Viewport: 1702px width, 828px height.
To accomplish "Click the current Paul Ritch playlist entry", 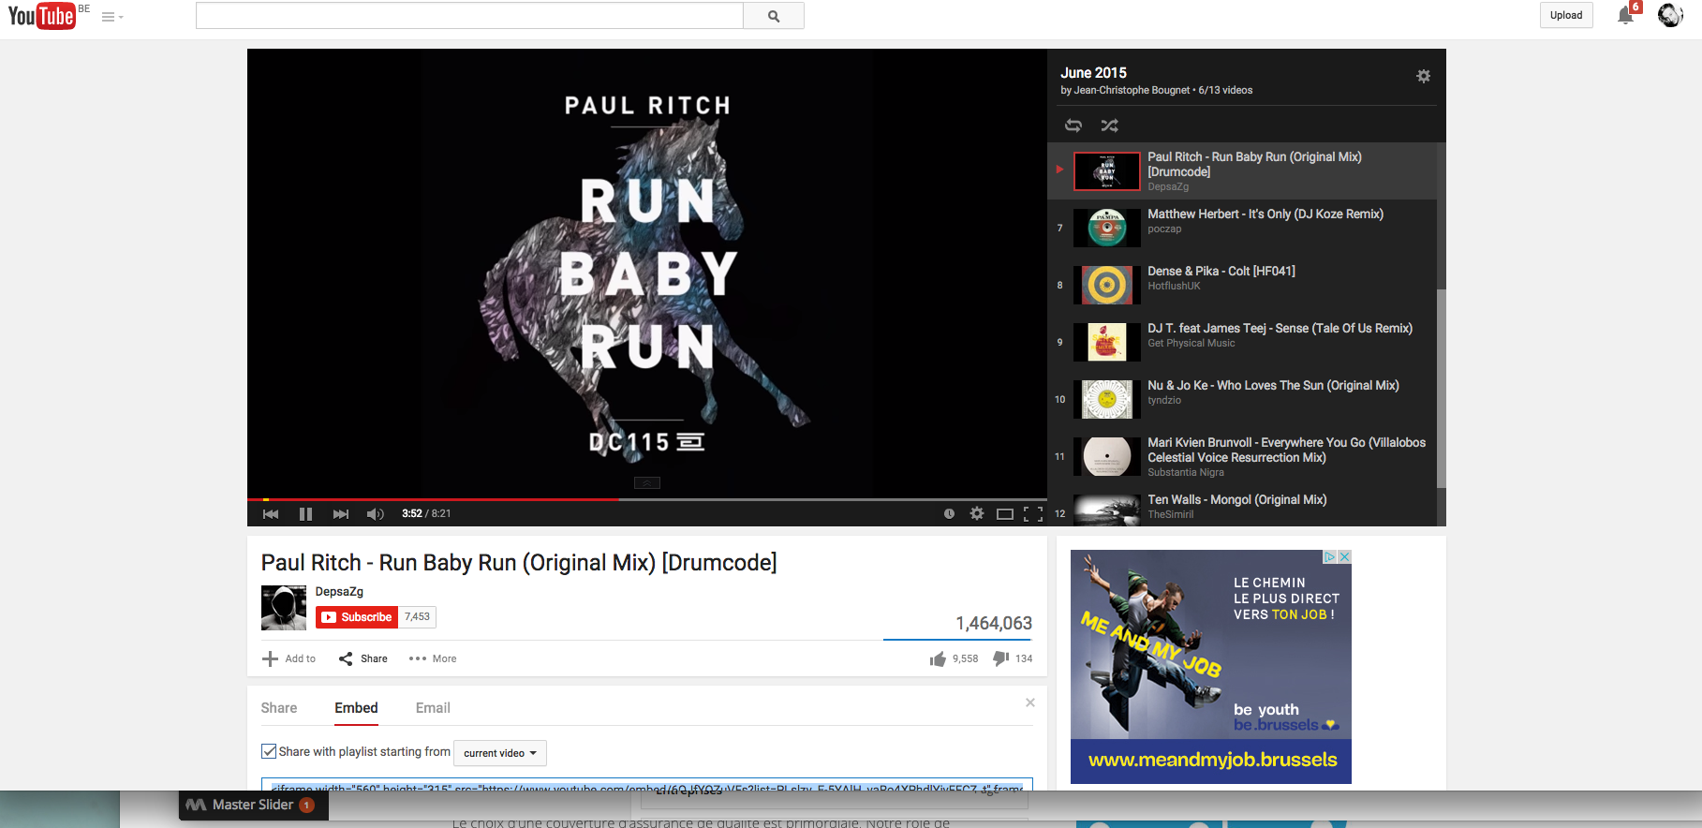I will click(1242, 170).
